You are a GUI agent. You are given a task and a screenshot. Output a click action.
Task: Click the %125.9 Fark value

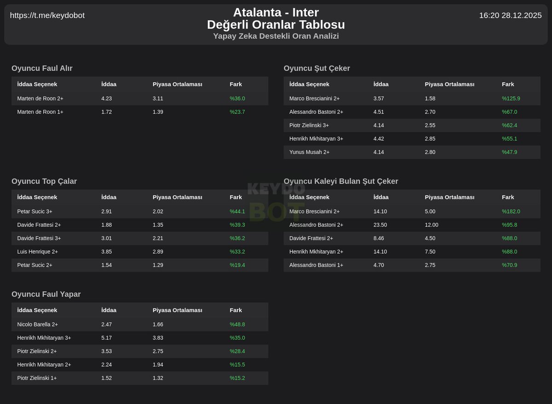click(x=511, y=98)
